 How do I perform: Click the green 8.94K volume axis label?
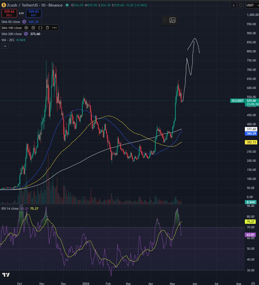(251, 202)
